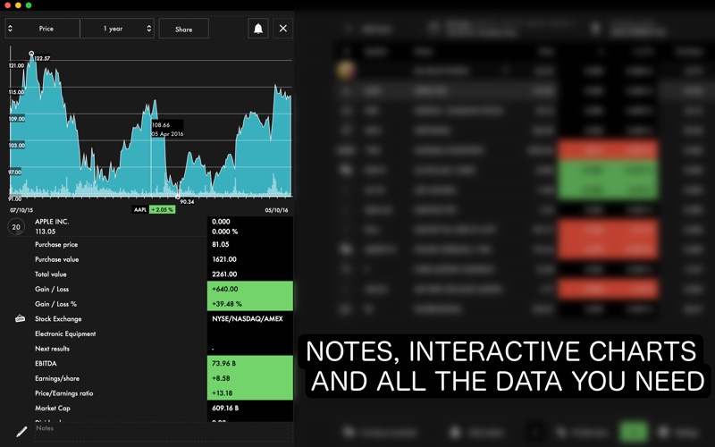The height and width of the screenshot is (447, 715).
Task: Click the stock exchange open-sign icon
Action: click(x=20, y=319)
